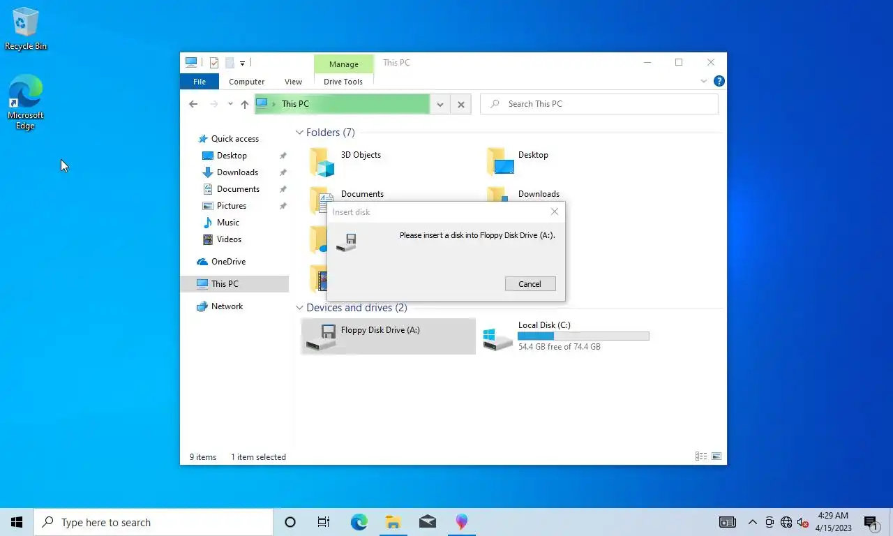Switch to large icons view layout

(716, 456)
